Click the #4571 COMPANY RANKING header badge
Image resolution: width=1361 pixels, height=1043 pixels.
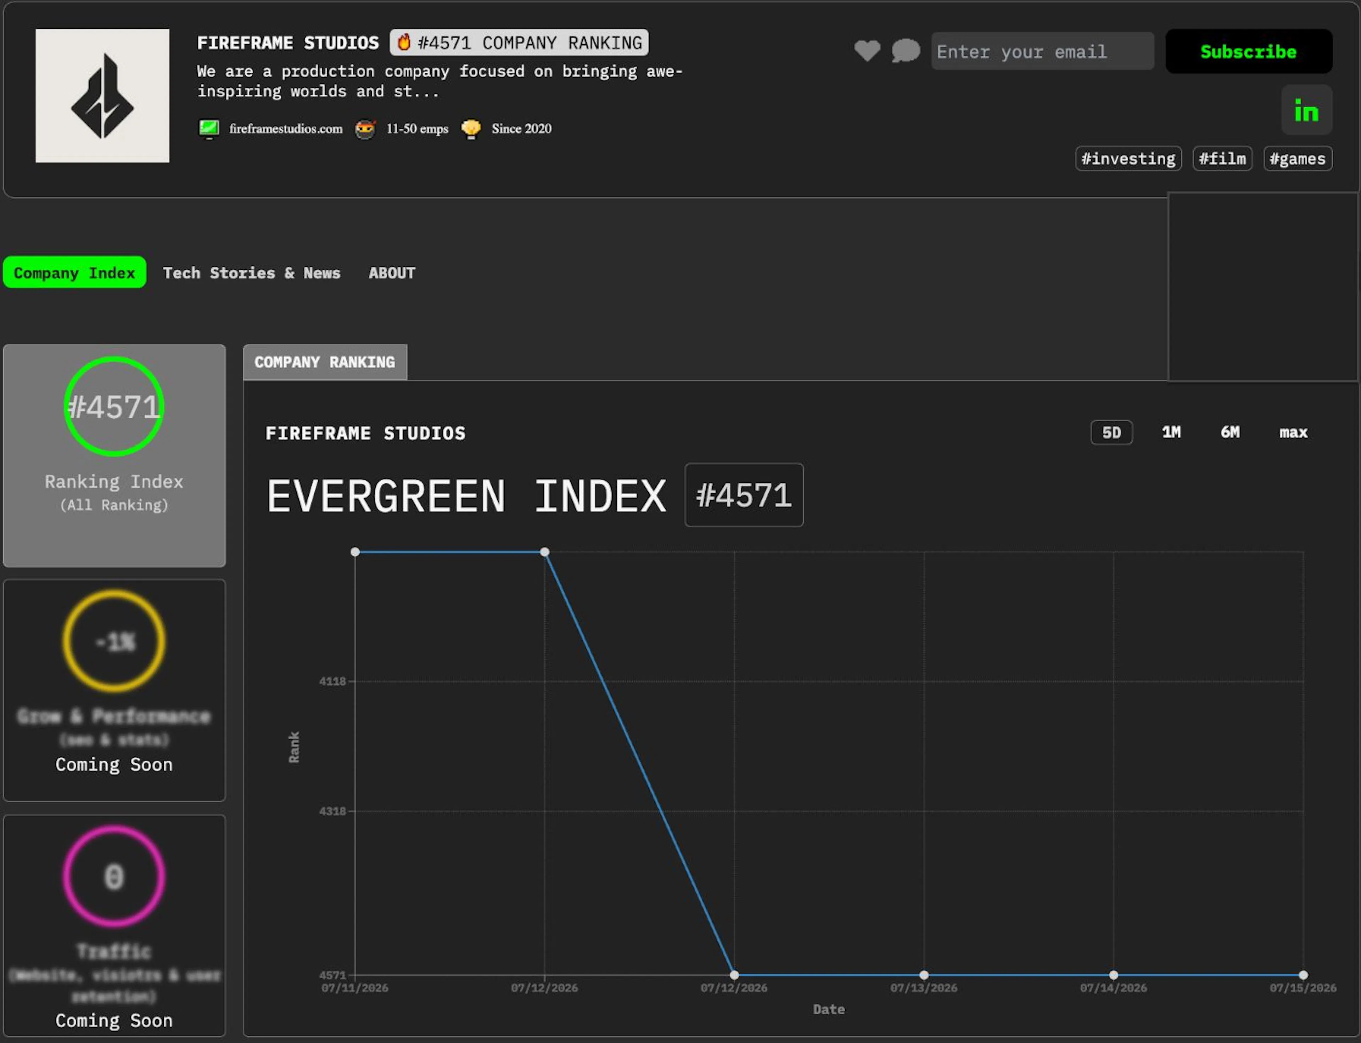tap(519, 42)
